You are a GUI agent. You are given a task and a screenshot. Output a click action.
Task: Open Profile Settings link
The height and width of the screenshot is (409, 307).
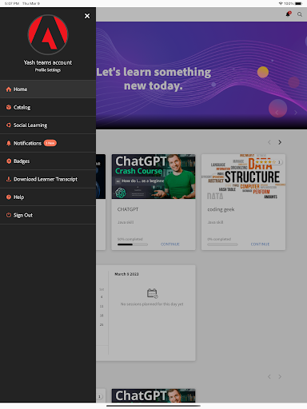click(48, 70)
